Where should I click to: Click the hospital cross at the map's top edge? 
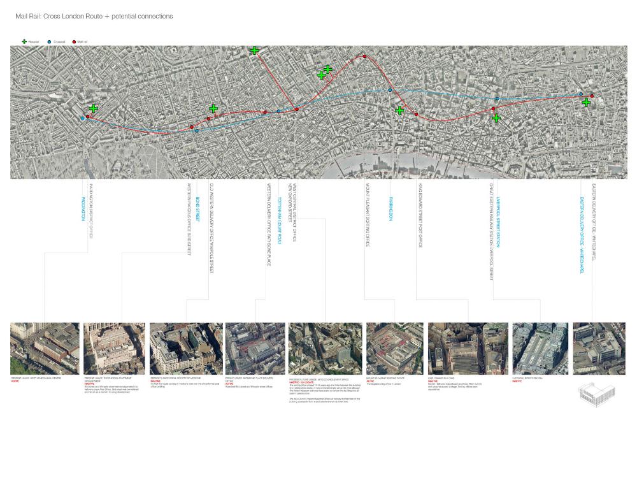[254, 50]
